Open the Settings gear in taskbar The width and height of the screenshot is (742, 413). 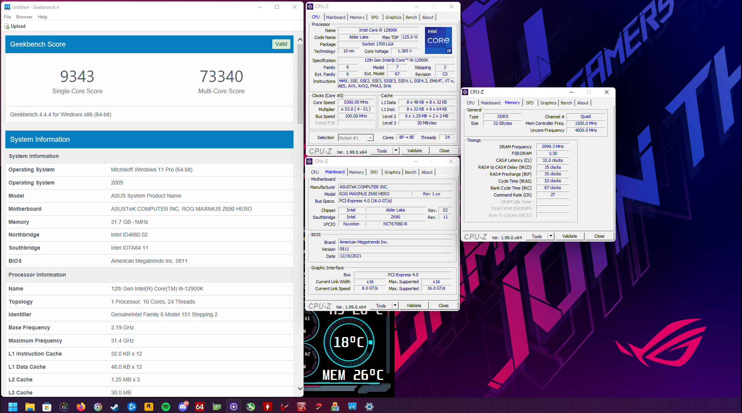(369, 406)
